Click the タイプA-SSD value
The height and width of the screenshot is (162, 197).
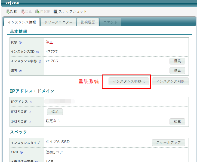tap(57, 142)
